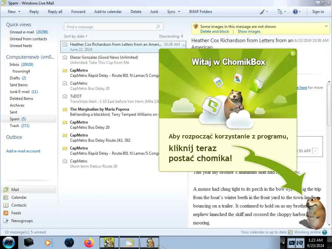The width and height of the screenshot is (332, 249).
Task: Expand the images information bar chevron
Action: pos(326,26)
